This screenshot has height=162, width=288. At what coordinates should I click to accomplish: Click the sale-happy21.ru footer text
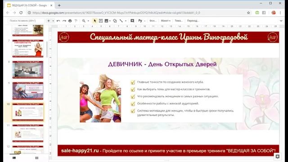click(x=80, y=151)
